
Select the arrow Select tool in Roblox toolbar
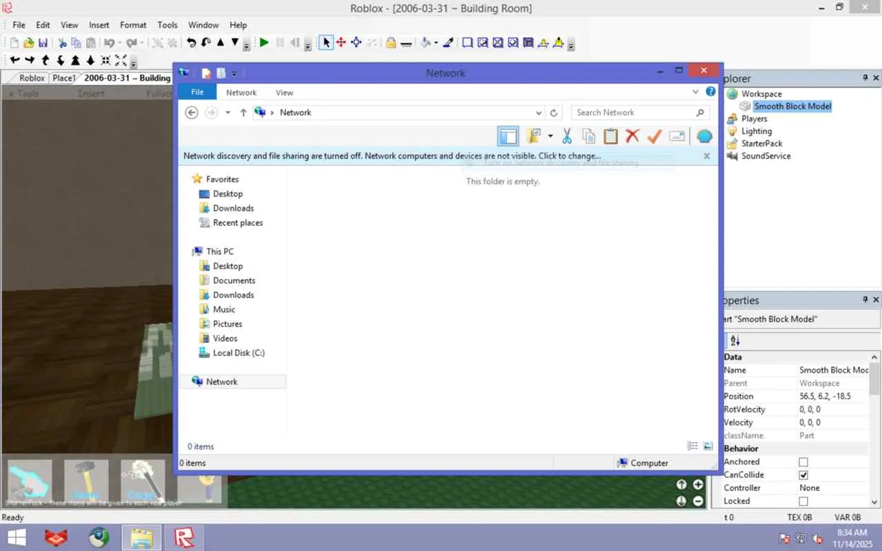click(x=326, y=43)
